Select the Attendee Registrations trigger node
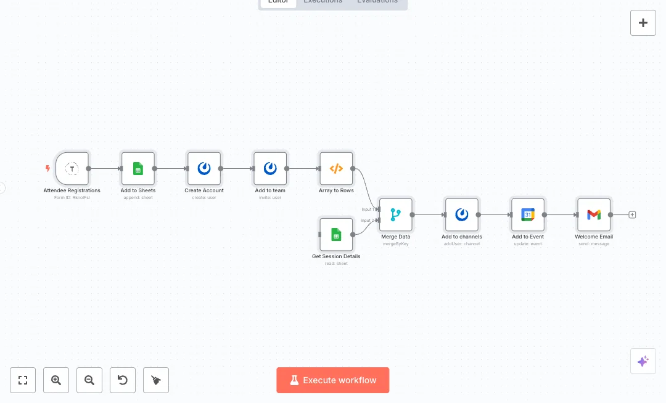Viewport: 666px width, 403px height. tap(72, 168)
